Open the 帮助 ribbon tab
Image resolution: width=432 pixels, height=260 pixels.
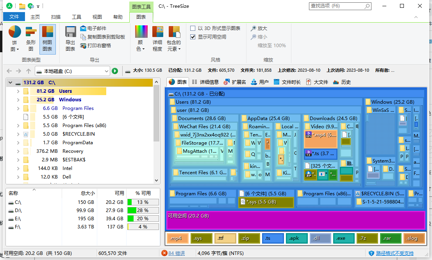[118, 17]
